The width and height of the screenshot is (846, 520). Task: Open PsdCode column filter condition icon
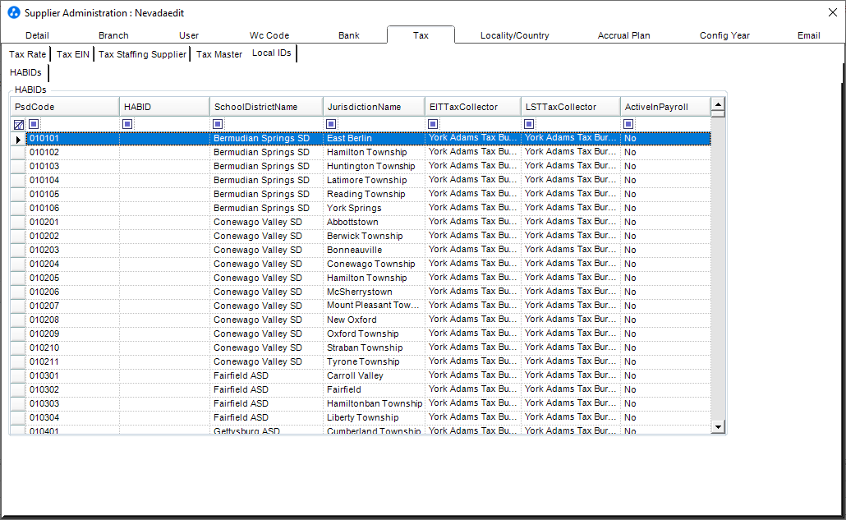[x=34, y=124]
